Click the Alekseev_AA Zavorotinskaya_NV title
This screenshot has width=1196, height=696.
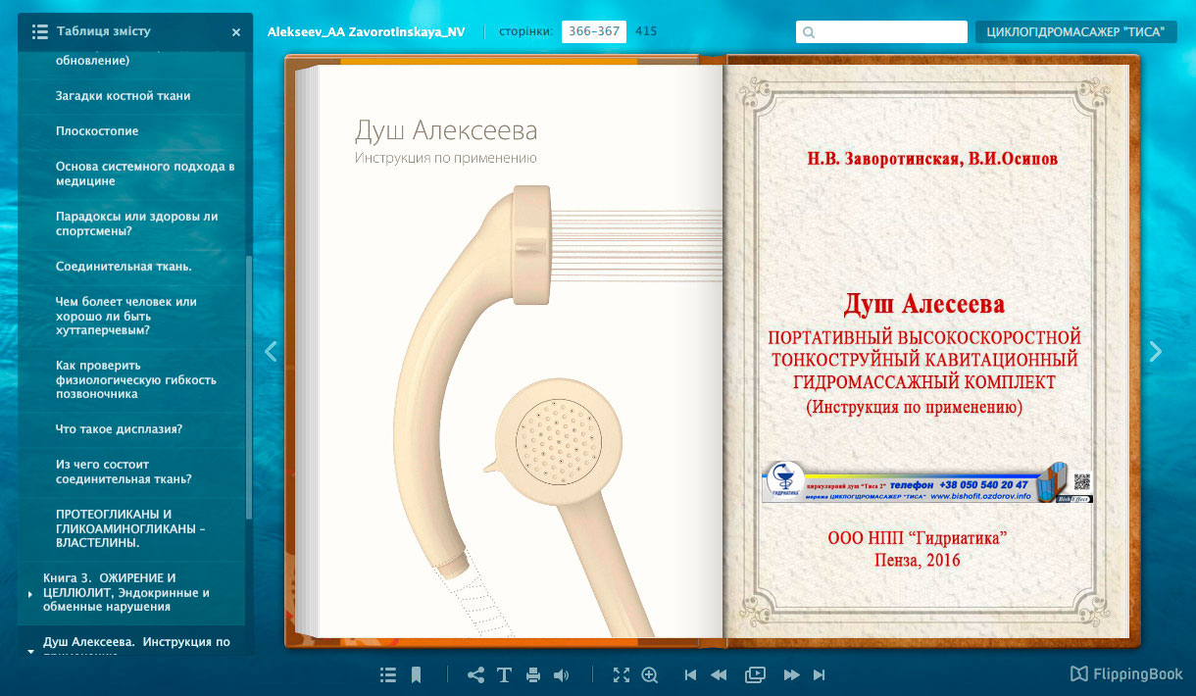pyautogui.click(x=367, y=31)
